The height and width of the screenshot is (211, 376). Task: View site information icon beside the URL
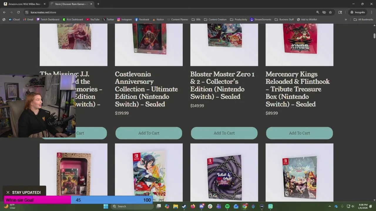tap(27, 12)
